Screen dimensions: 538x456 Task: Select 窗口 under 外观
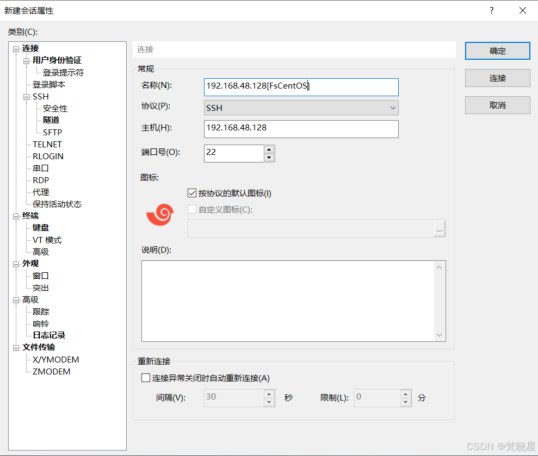click(40, 276)
